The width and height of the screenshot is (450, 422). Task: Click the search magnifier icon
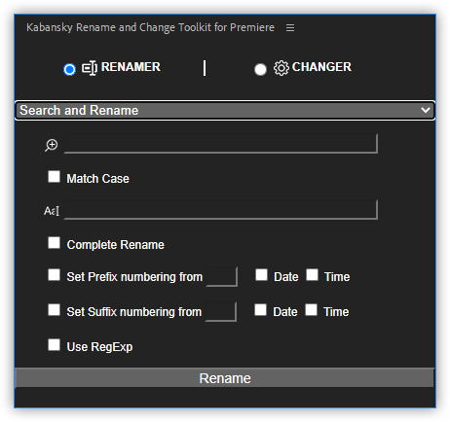pos(52,145)
